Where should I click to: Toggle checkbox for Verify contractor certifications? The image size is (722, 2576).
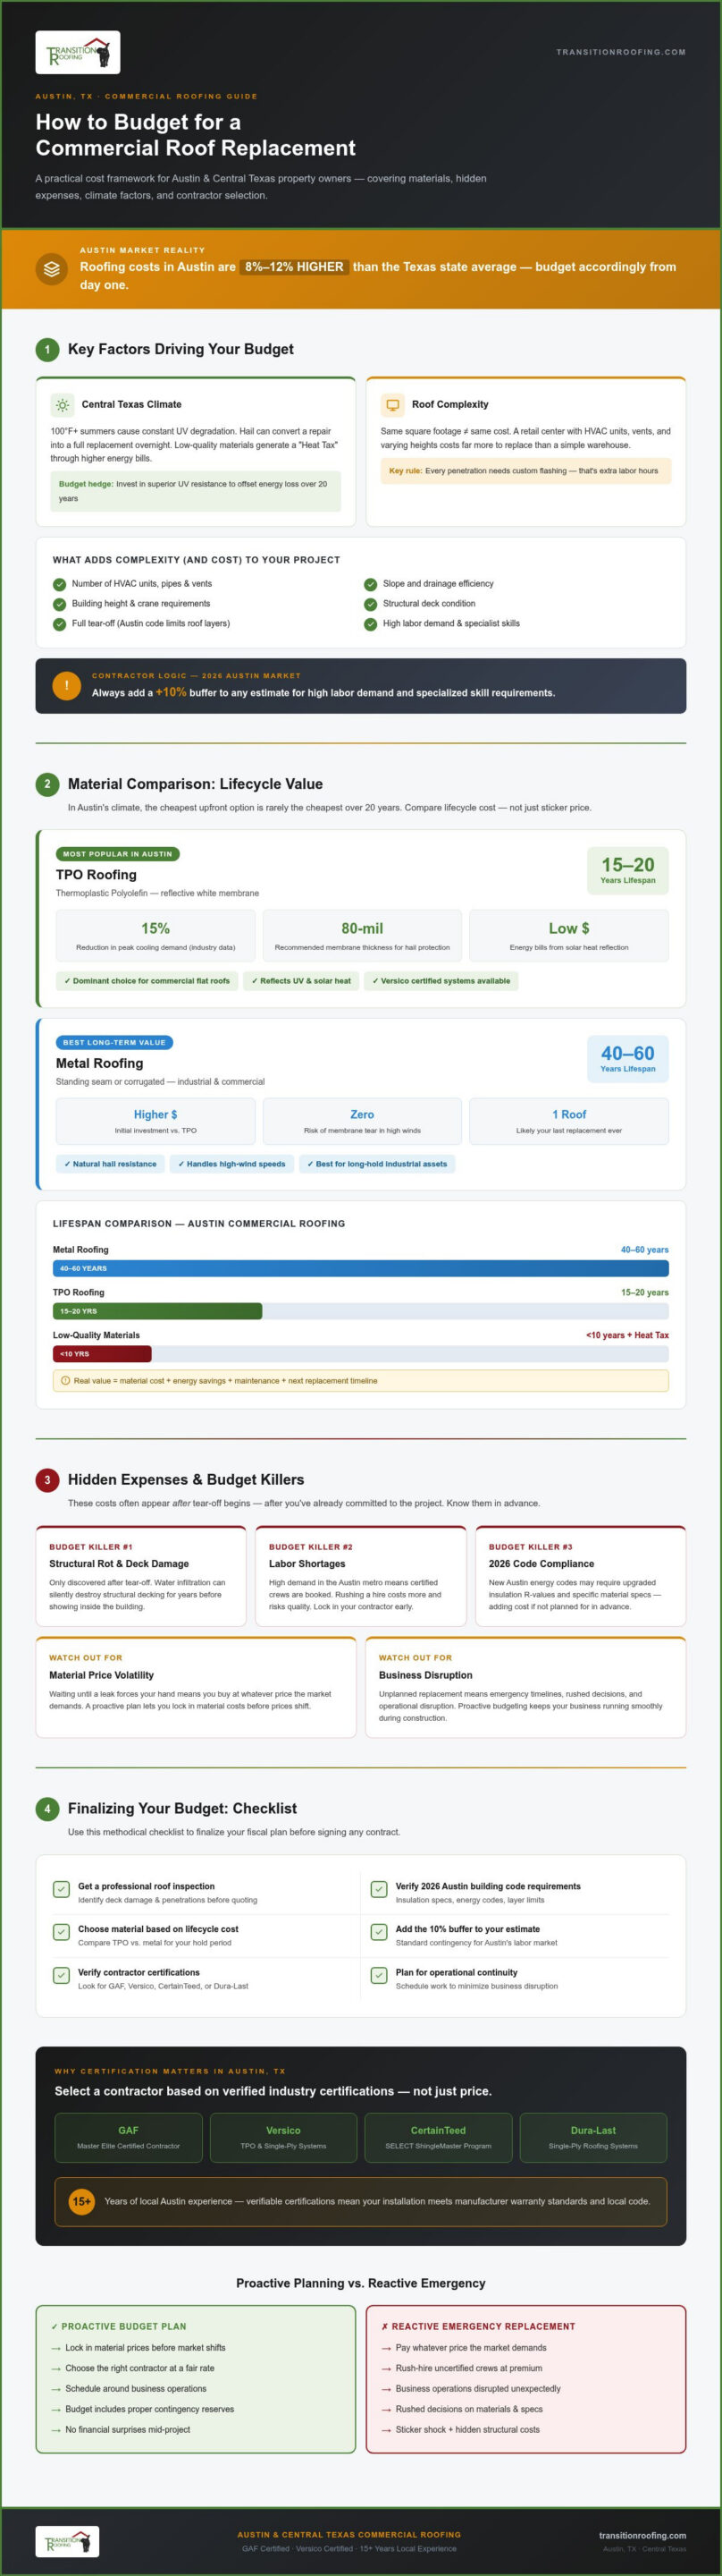click(61, 1975)
